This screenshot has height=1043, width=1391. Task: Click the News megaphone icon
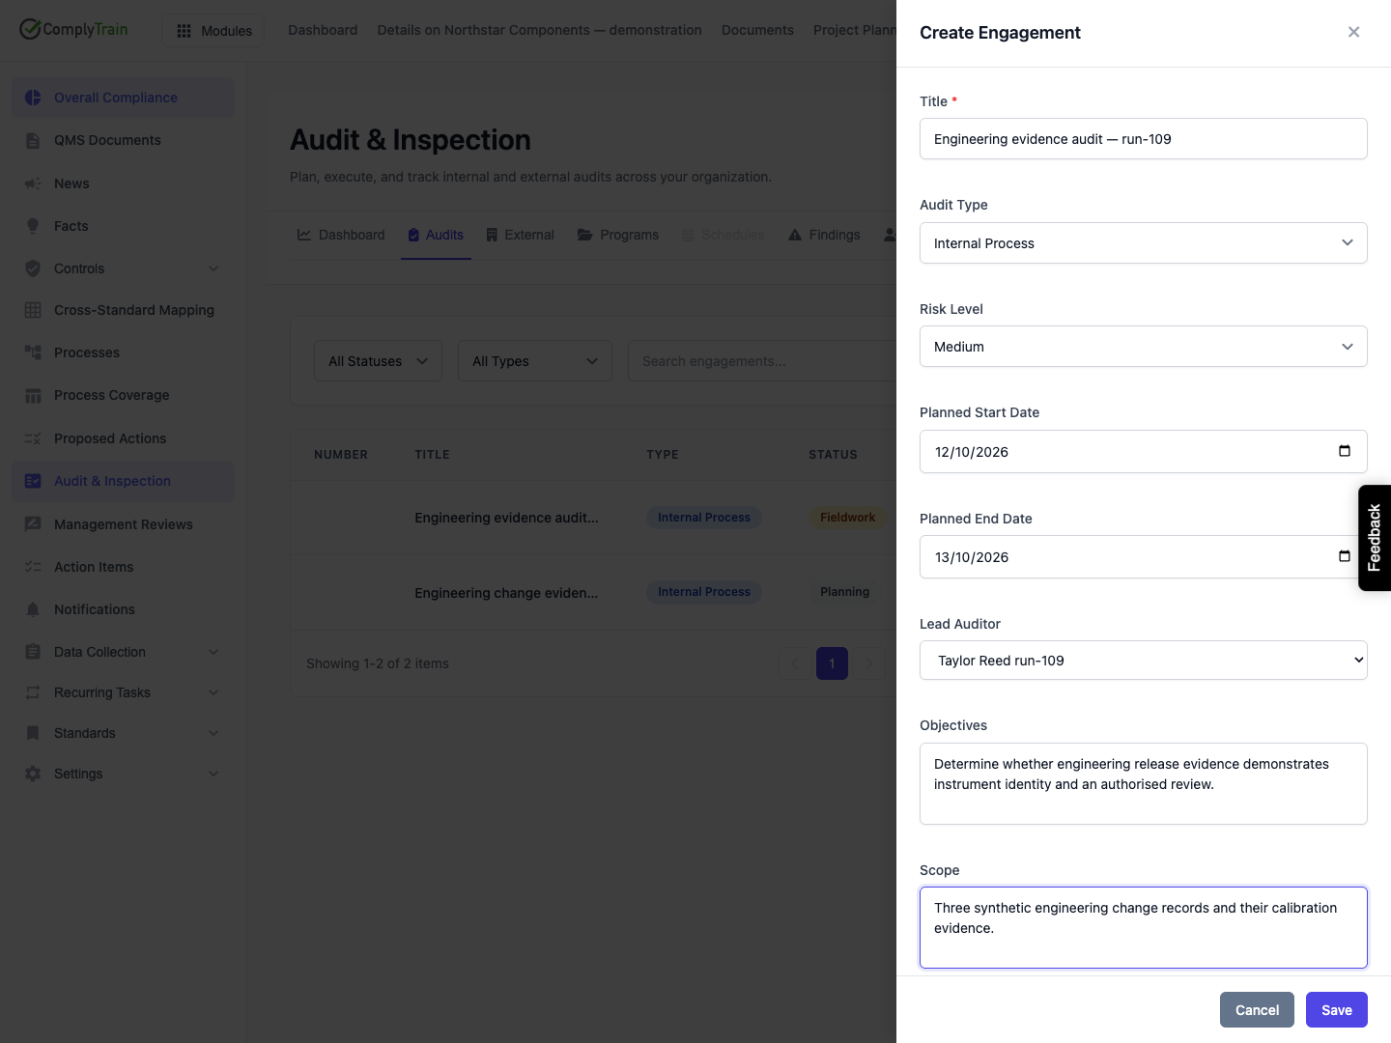33,183
